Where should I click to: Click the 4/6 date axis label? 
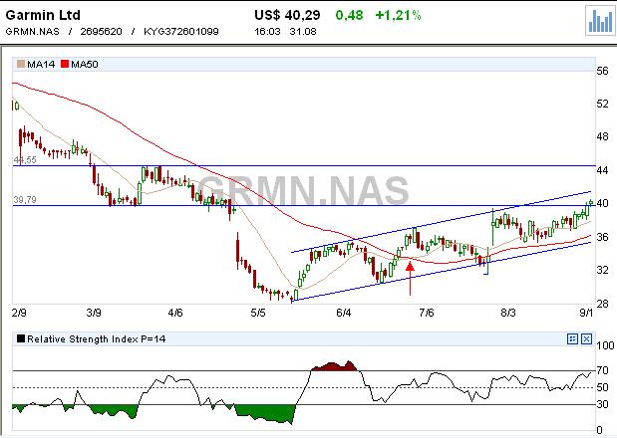coord(175,313)
